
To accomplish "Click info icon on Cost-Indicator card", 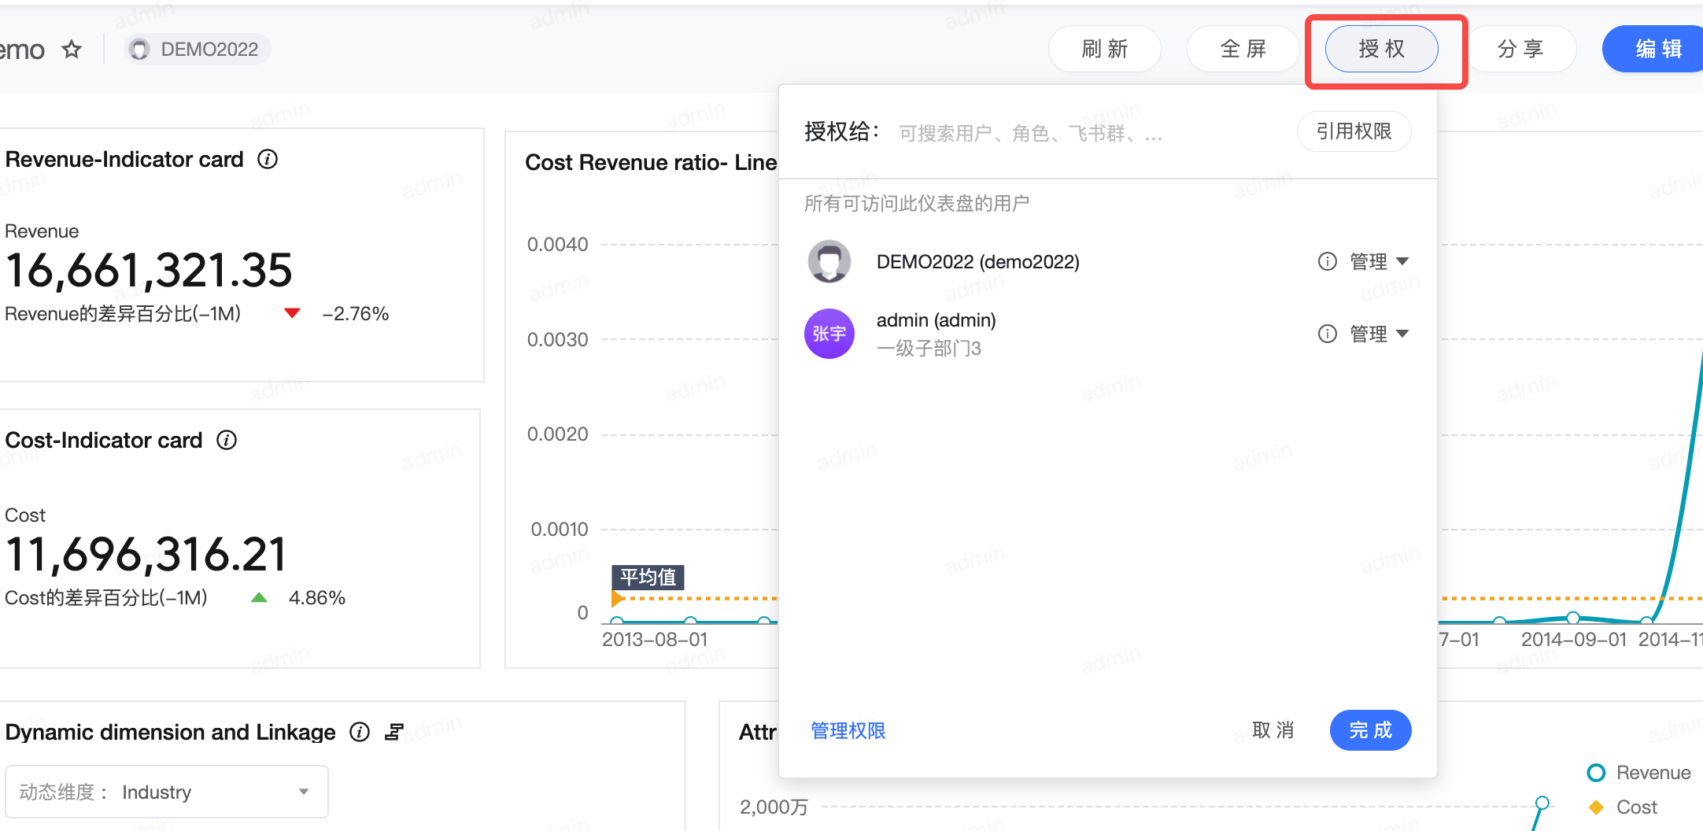I will click(227, 441).
